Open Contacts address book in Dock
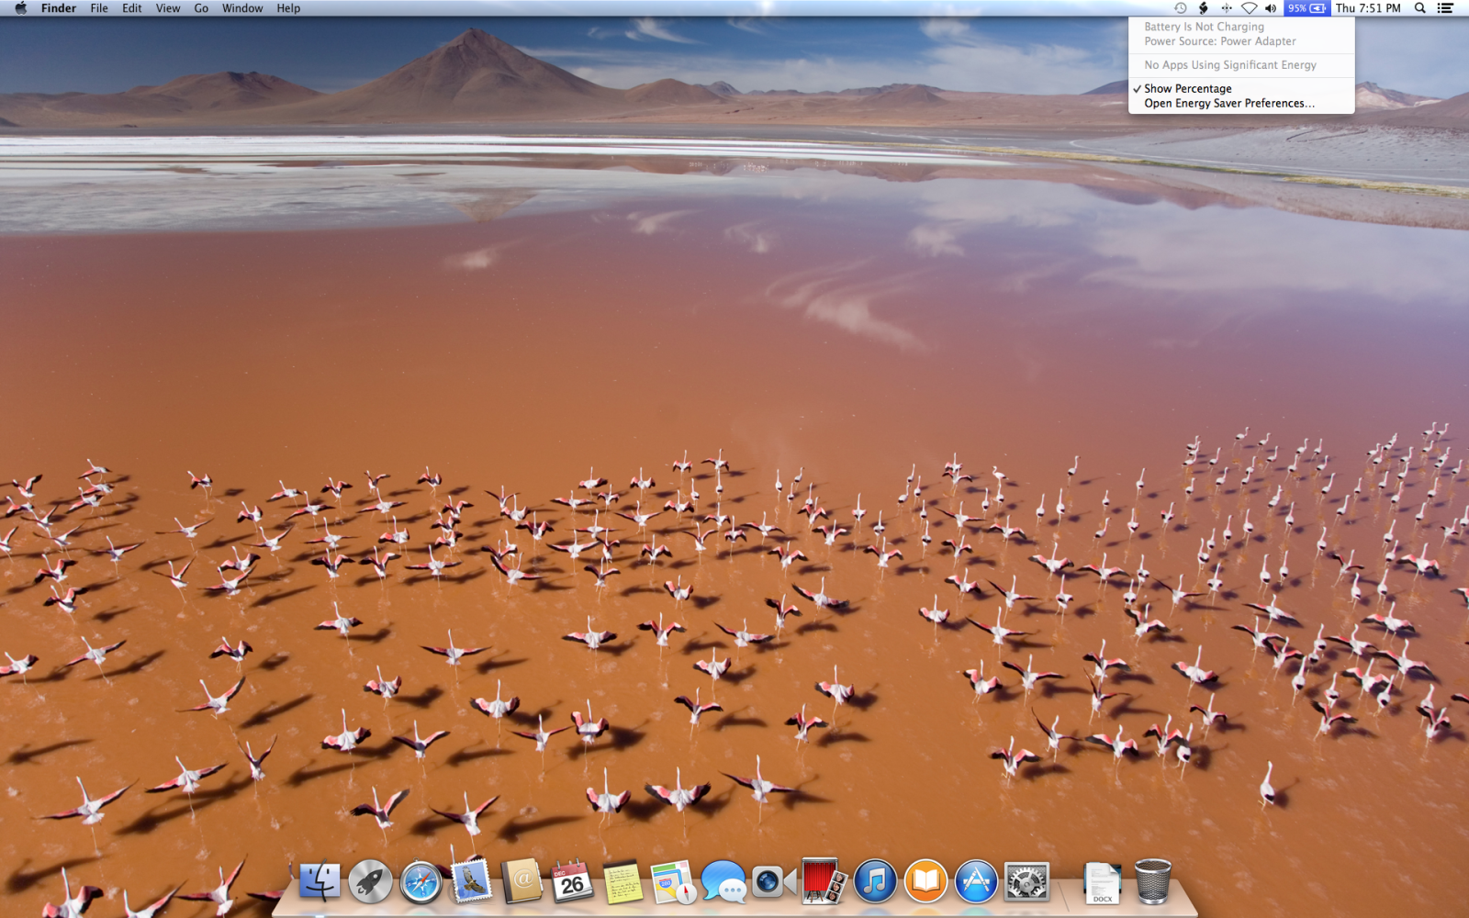The width and height of the screenshot is (1469, 918). (x=521, y=882)
